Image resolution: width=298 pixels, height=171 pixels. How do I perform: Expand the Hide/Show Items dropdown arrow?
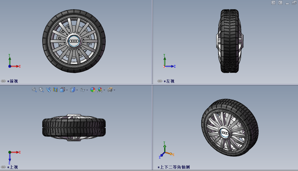87,90
